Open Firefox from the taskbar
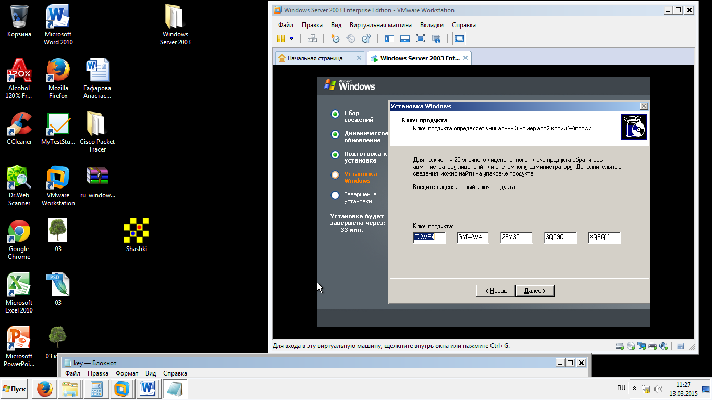Image resolution: width=712 pixels, height=400 pixels. [x=44, y=389]
